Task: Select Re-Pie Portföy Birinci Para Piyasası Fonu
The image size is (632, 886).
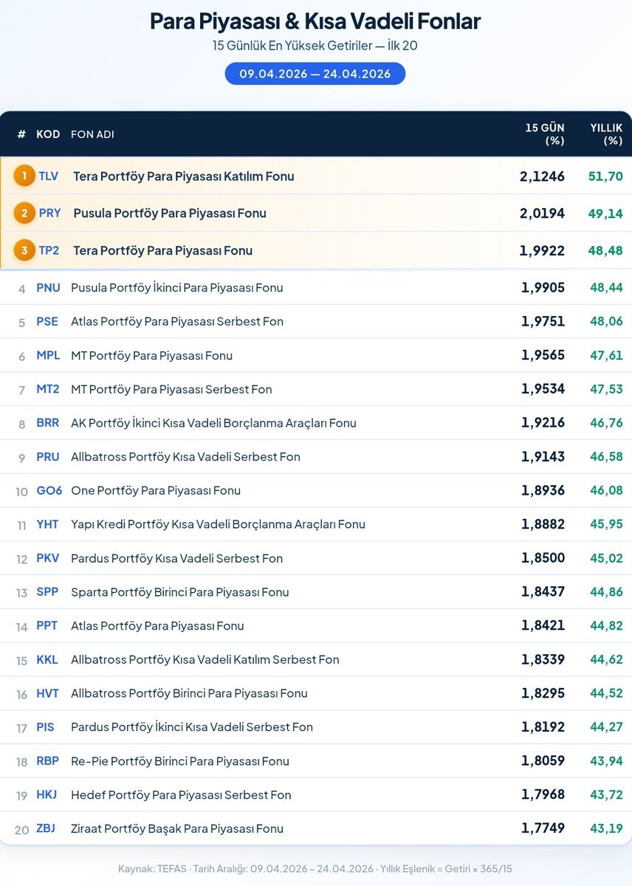Action: [x=180, y=761]
